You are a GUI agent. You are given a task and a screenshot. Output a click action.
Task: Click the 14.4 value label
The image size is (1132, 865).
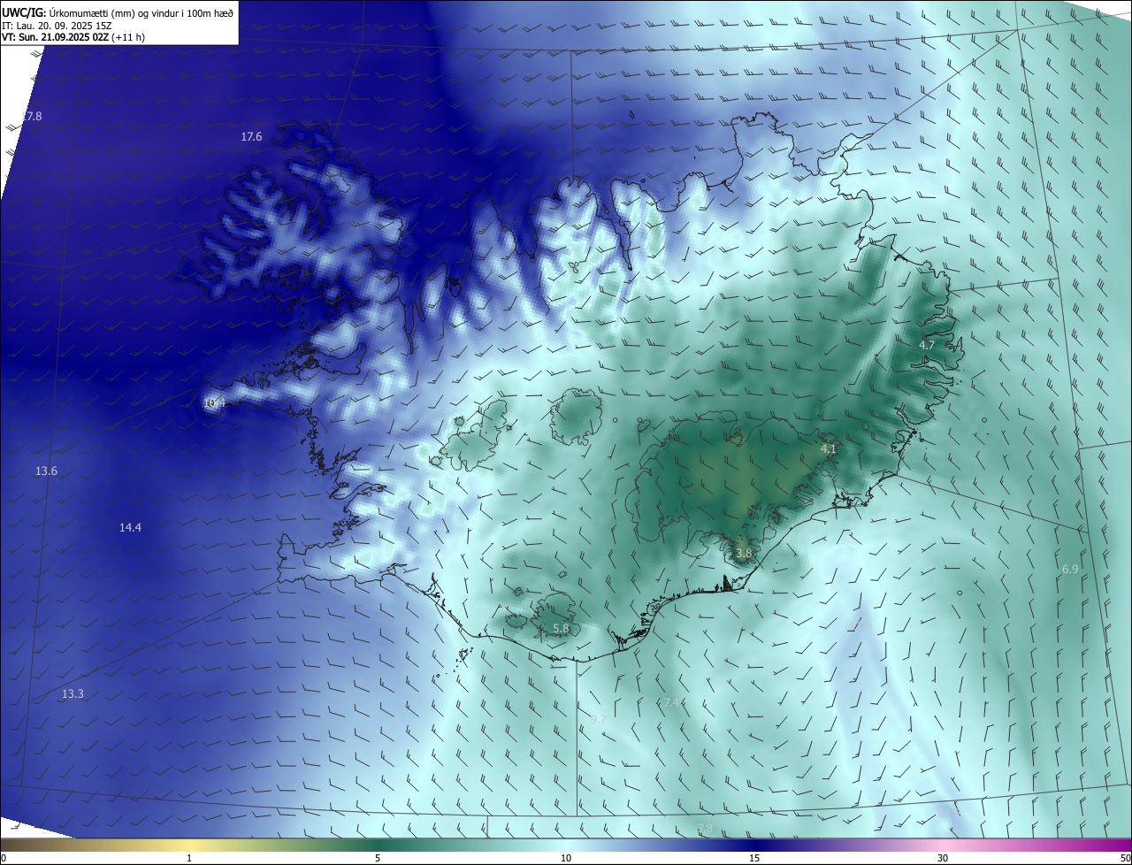[130, 528]
